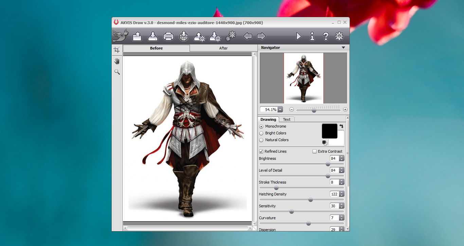The width and height of the screenshot is (464, 246).
Task: Click the Navigator preview thumbnail
Action: [304, 78]
